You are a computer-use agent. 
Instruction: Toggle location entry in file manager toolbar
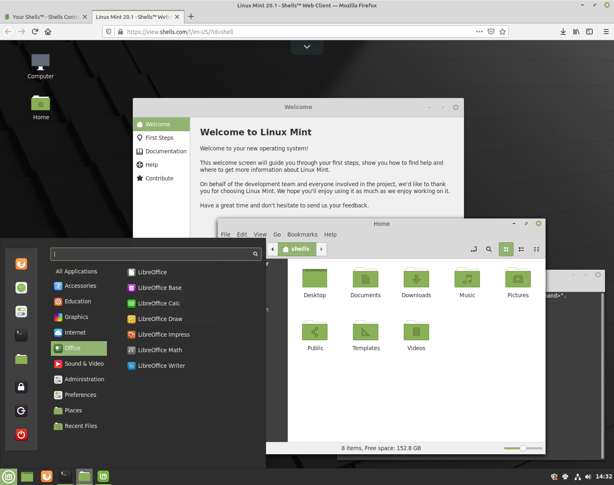(x=474, y=249)
